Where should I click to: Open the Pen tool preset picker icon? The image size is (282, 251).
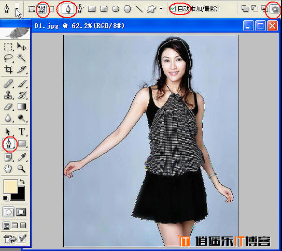(x=7, y=8)
